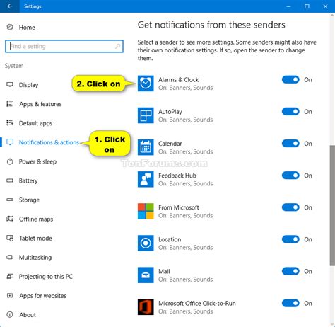This screenshot has height=327, width=335.
Task: Click the Apps for websites icon
Action: (x=10, y=295)
